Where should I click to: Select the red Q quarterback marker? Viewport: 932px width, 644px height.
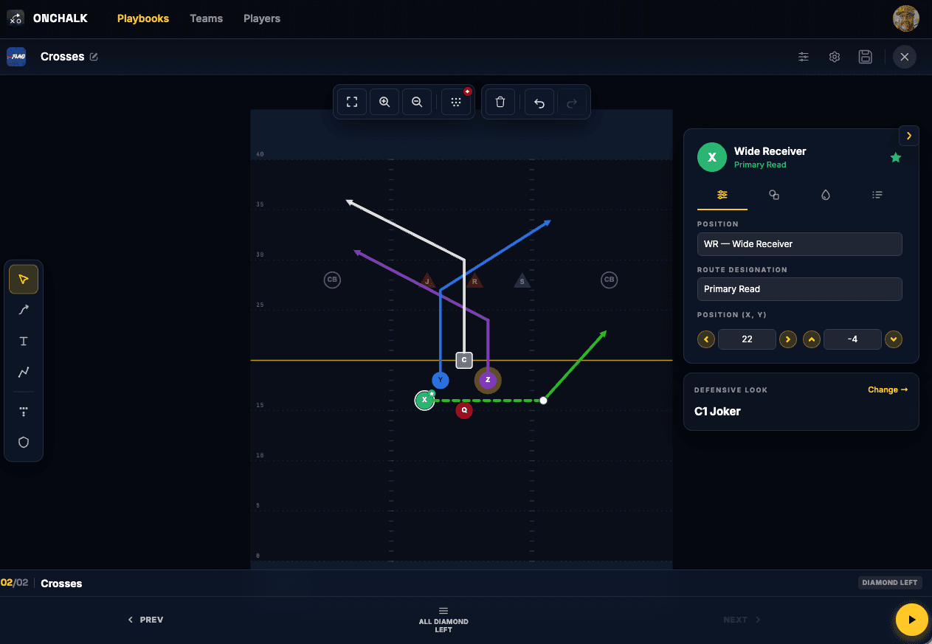click(463, 410)
